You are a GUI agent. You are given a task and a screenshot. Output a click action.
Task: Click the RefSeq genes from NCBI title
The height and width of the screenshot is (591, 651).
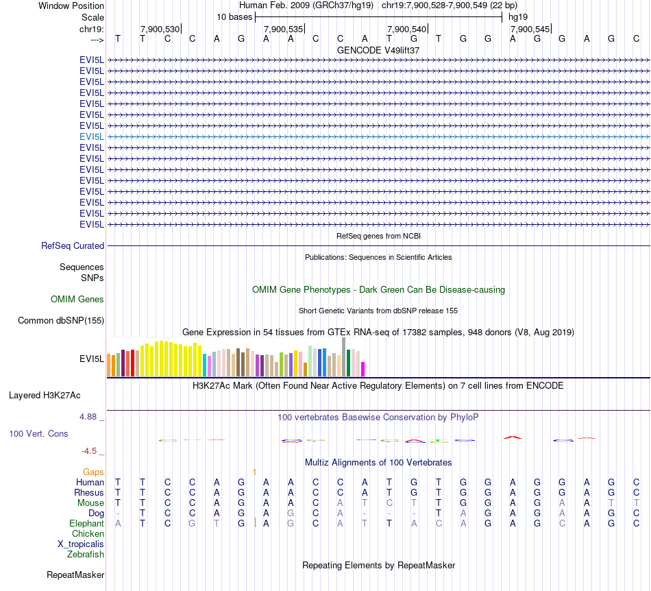378,236
